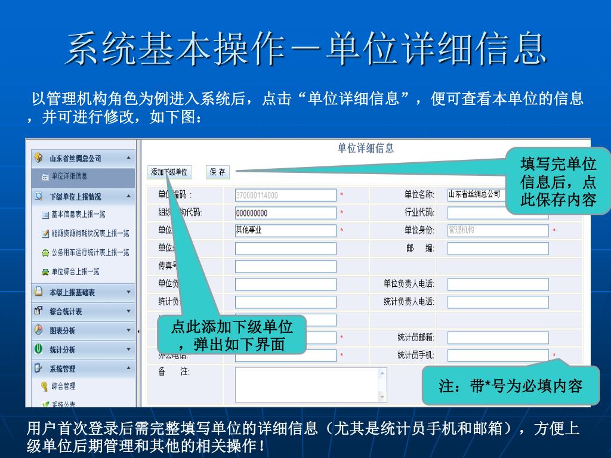Image resolution: width=611 pixels, height=458 pixels.
Task: Click the field containing 其他事业
Action: (286, 231)
